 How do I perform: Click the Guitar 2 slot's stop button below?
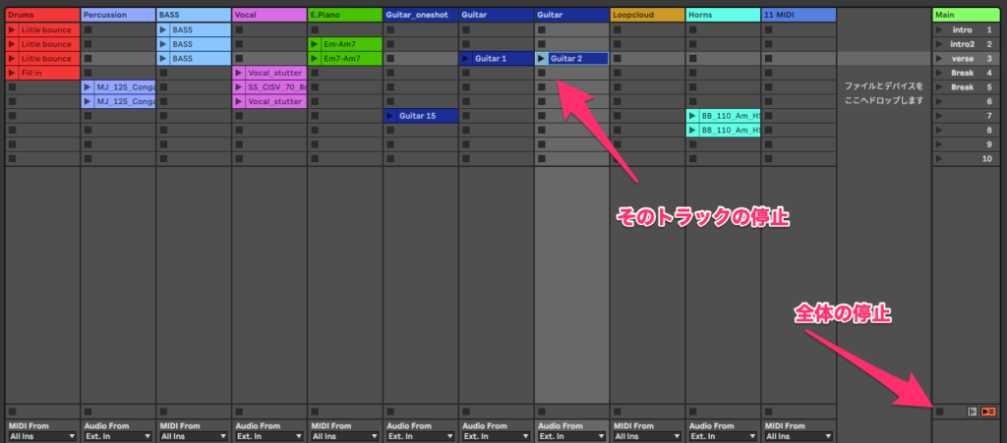click(x=542, y=73)
